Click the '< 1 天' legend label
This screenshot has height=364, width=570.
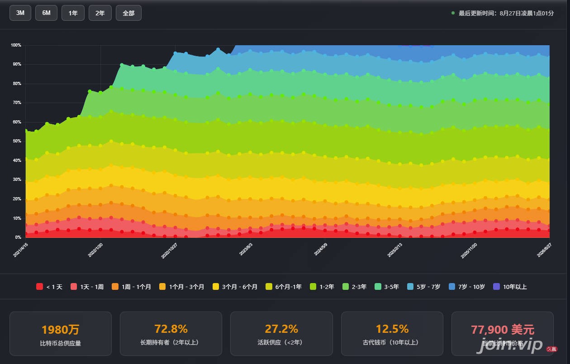[x=54, y=287]
